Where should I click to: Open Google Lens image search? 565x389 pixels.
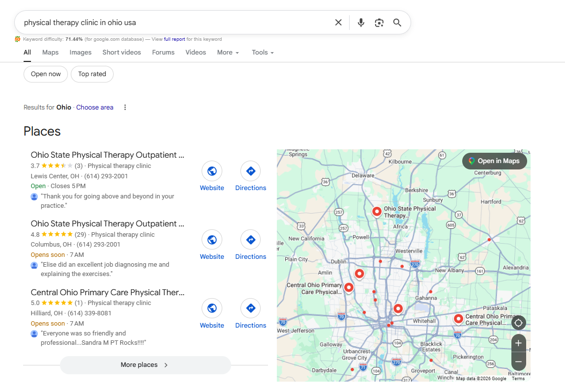tap(379, 23)
